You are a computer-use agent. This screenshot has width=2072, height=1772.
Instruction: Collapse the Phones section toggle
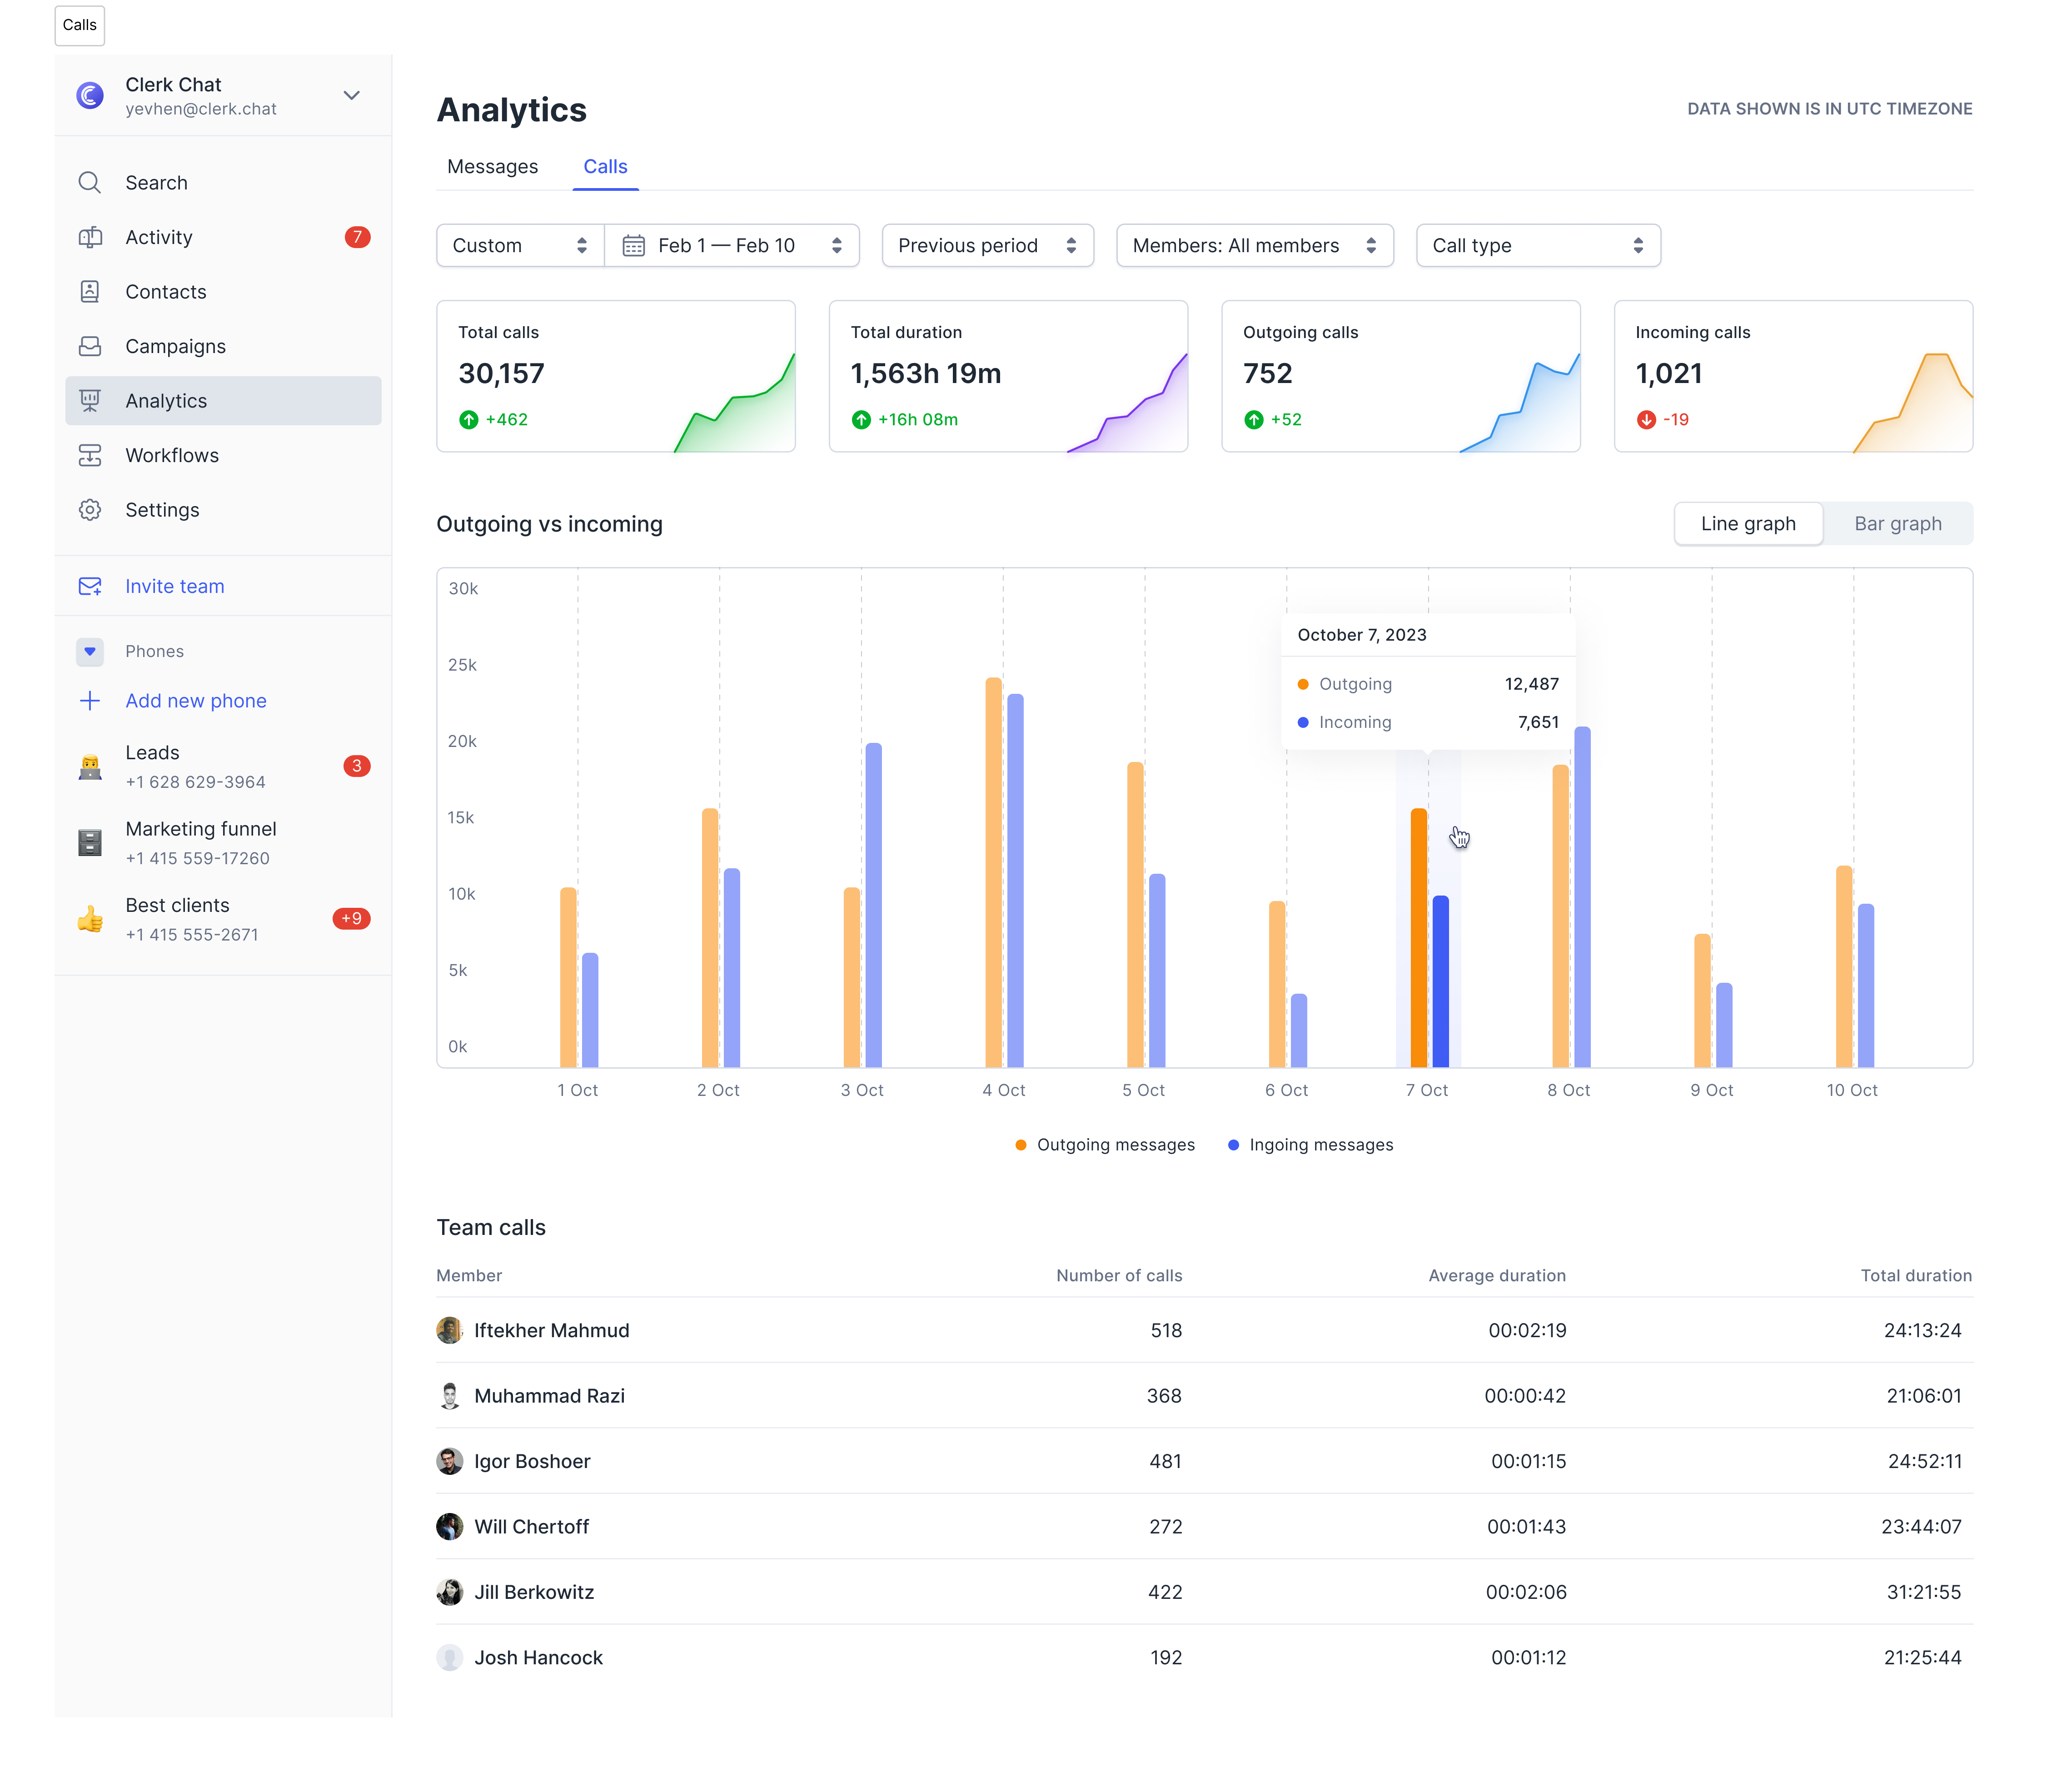[90, 652]
